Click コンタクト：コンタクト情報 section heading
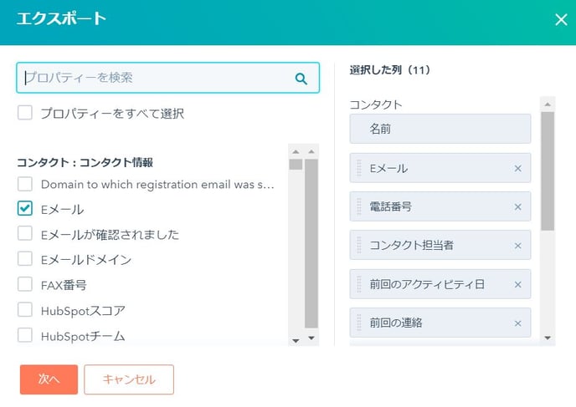This screenshot has width=576, height=407. tap(85, 162)
